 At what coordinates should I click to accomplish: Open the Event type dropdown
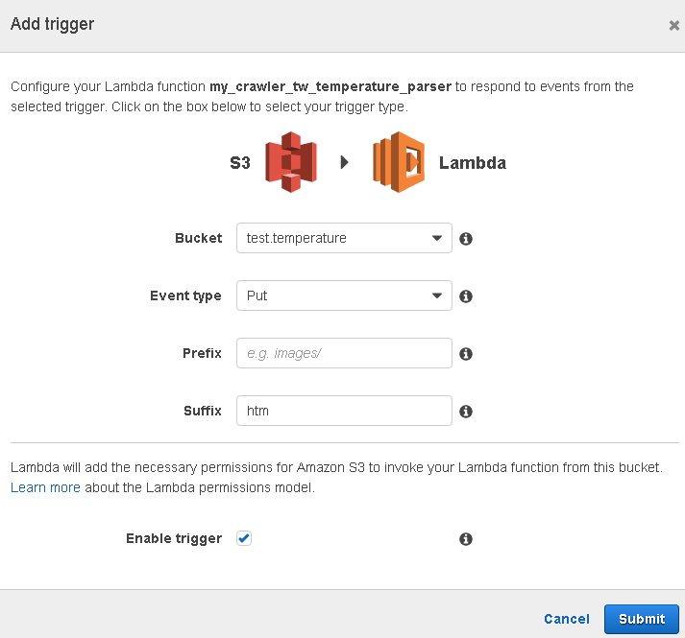point(344,295)
